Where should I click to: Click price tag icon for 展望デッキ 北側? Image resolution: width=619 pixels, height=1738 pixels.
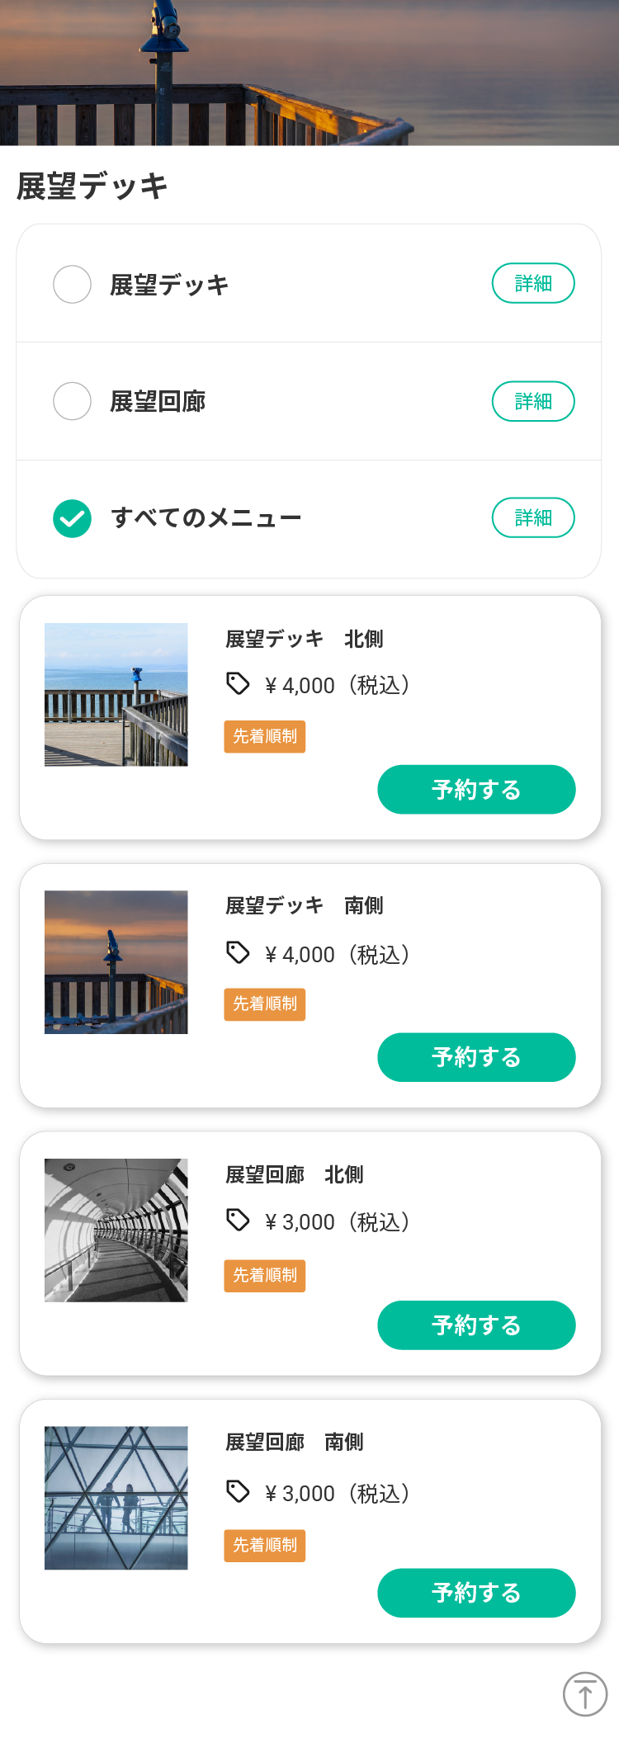(x=238, y=683)
